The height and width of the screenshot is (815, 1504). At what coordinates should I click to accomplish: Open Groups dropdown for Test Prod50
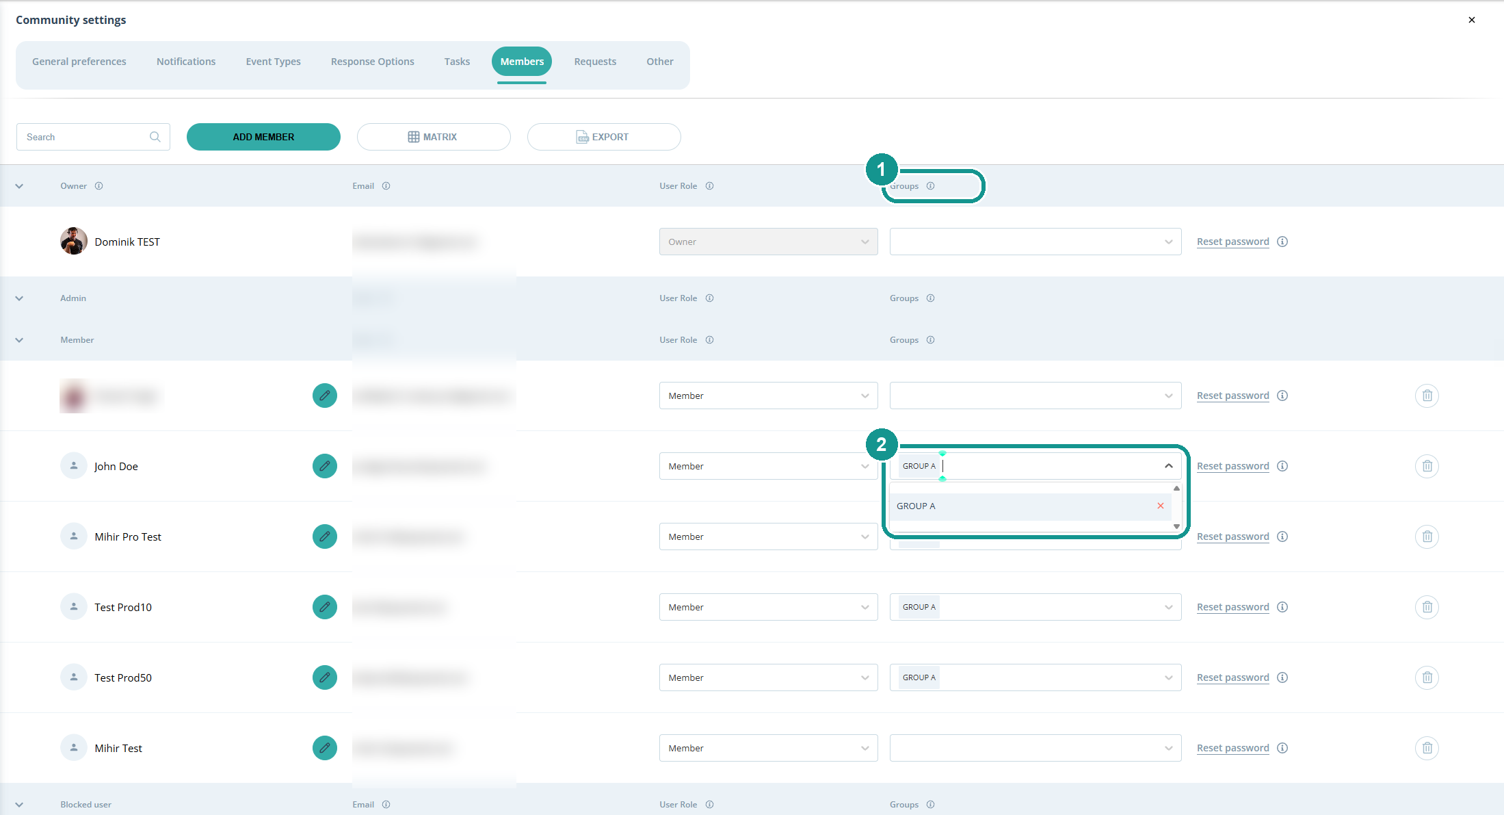[1035, 677]
